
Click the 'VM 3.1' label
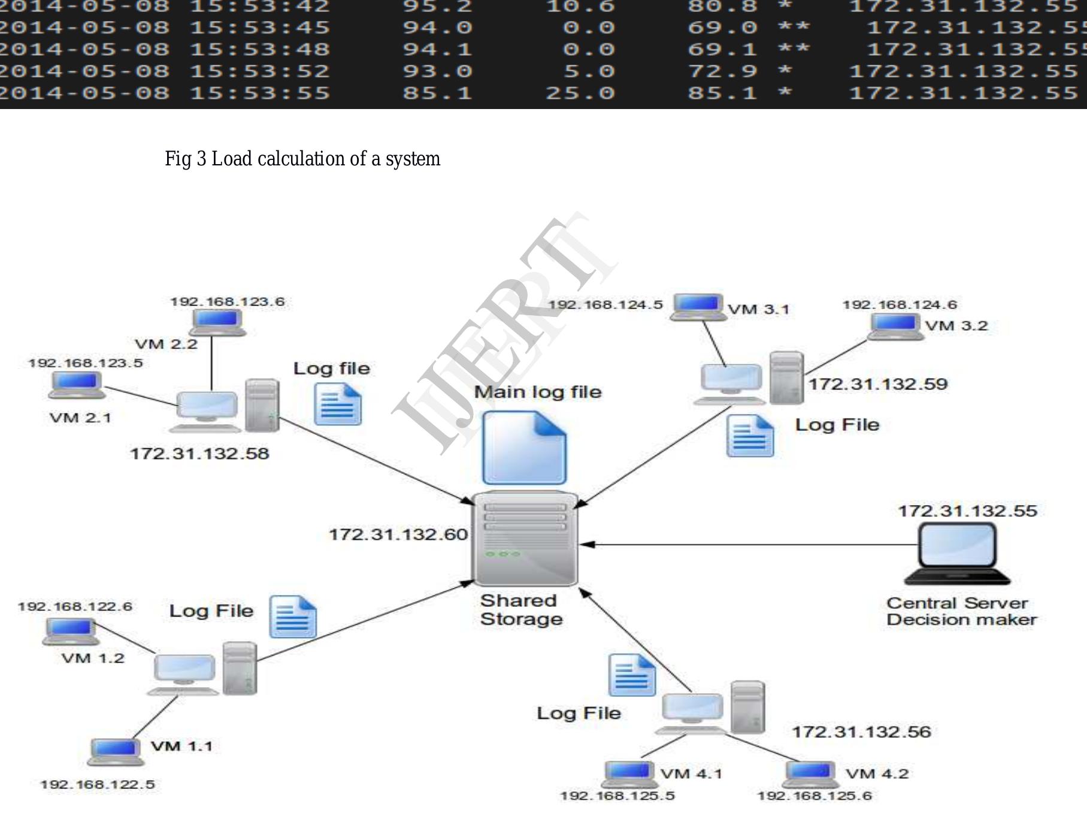pos(759,309)
